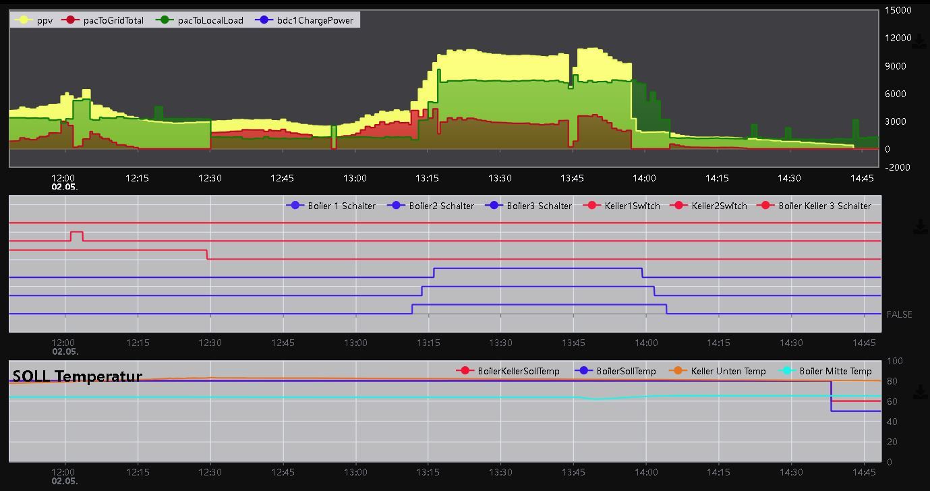Image resolution: width=930 pixels, height=491 pixels.
Task: Hide the Keller1Switch series
Action: tap(622, 206)
